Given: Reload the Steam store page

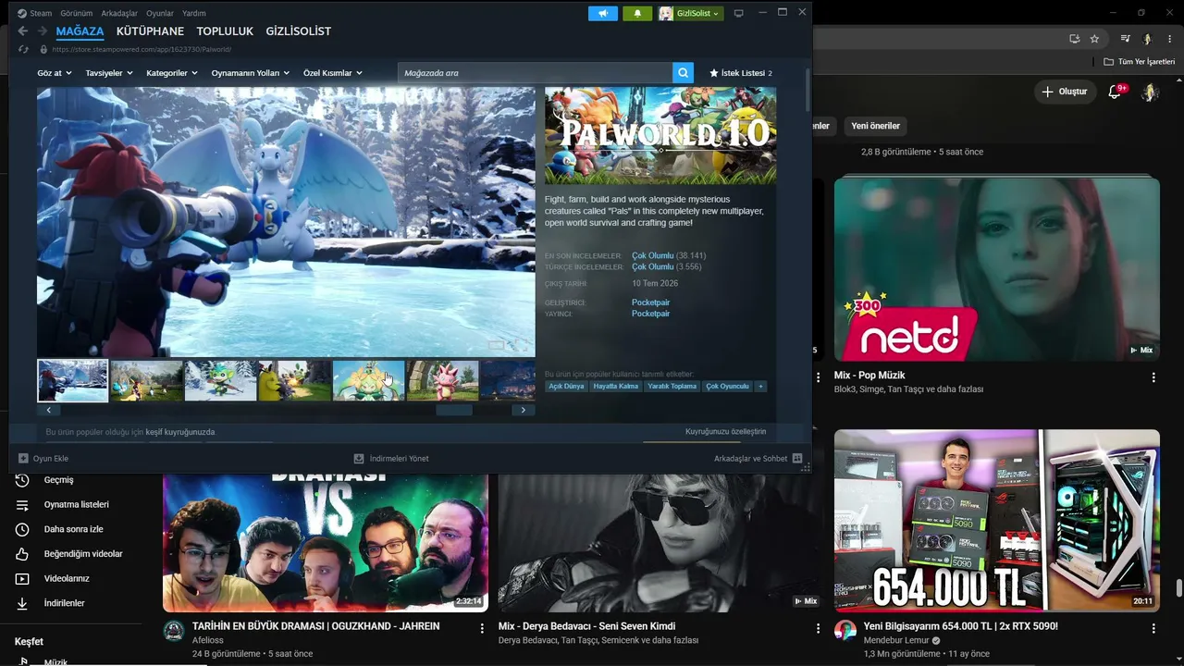Looking at the screenshot, I should (23, 49).
